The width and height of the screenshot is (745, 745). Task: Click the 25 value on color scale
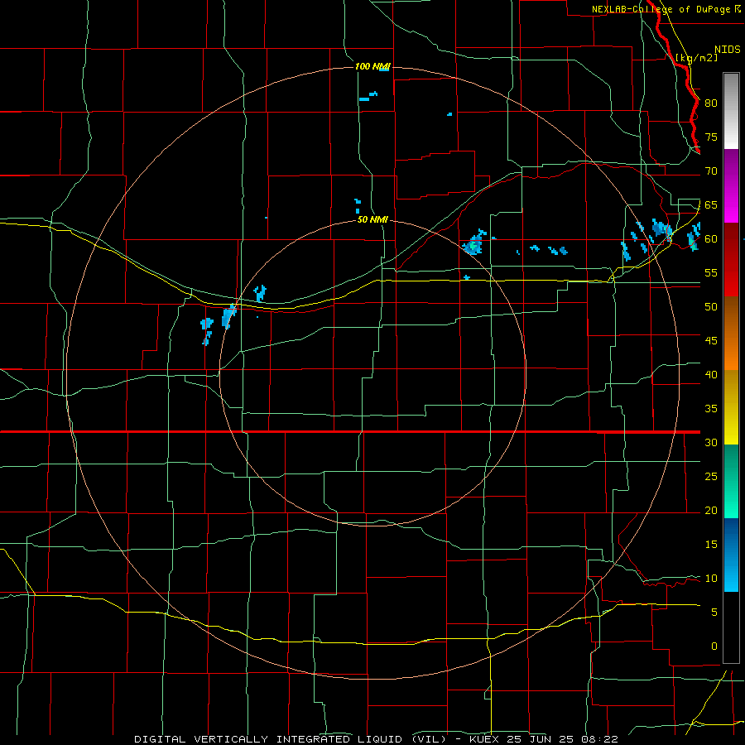click(x=711, y=476)
